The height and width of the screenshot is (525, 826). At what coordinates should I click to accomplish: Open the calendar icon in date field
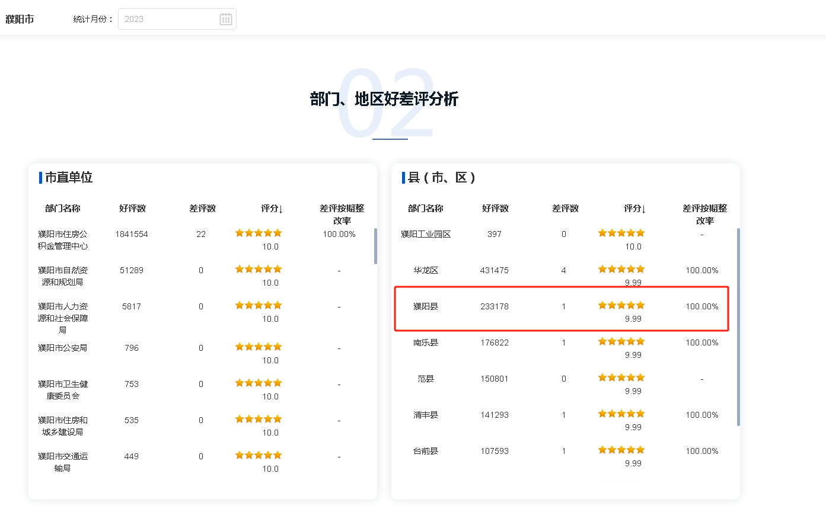click(x=226, y=19)
